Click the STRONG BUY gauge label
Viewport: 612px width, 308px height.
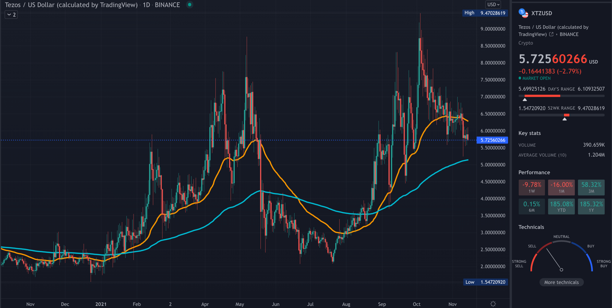604,264
